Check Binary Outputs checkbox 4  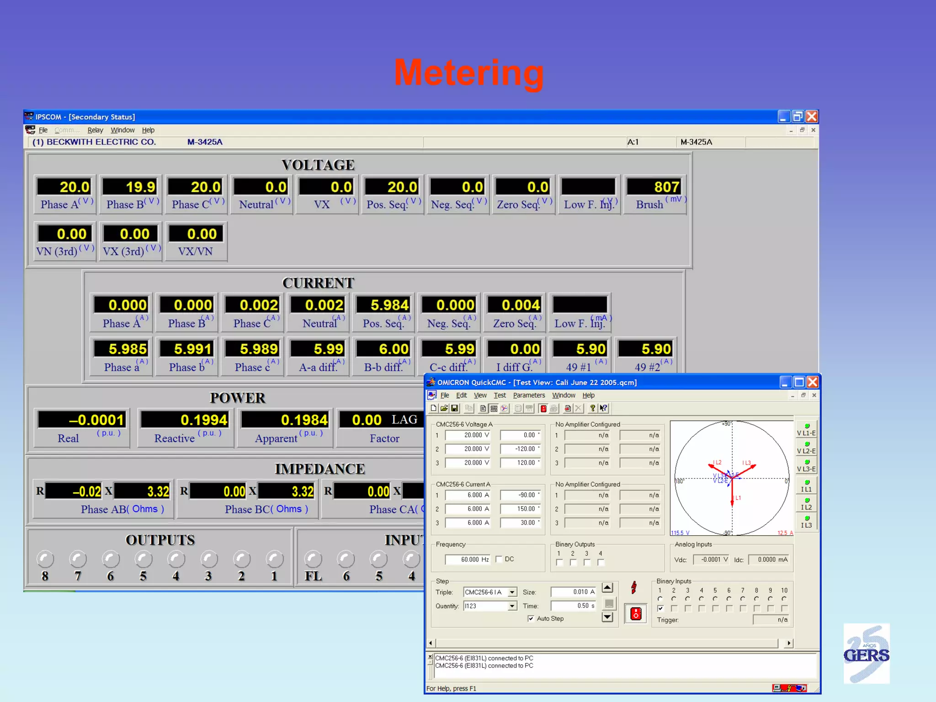tap(601, 563)
